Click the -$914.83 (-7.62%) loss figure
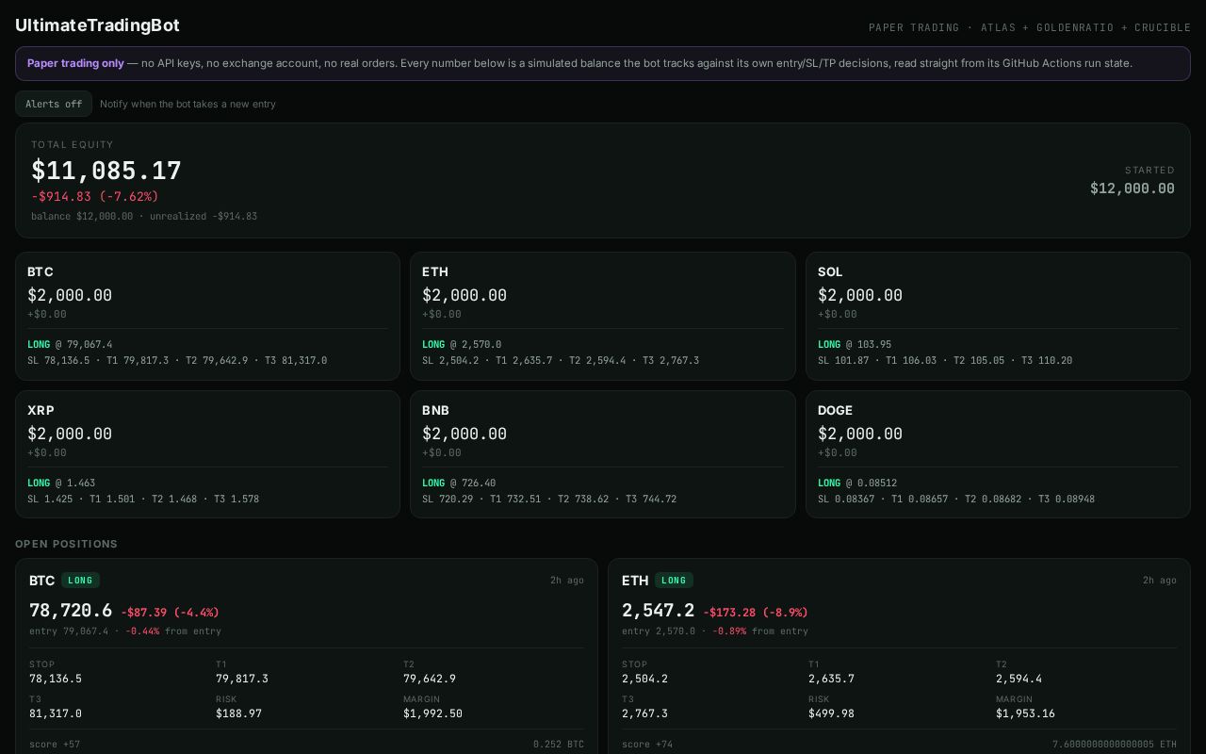This screenshot has height=754, width=1206. 95,196
